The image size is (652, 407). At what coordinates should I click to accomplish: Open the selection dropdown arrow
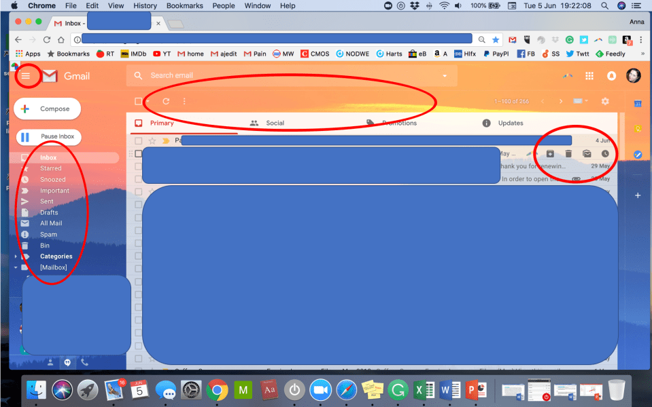[146, 100]
